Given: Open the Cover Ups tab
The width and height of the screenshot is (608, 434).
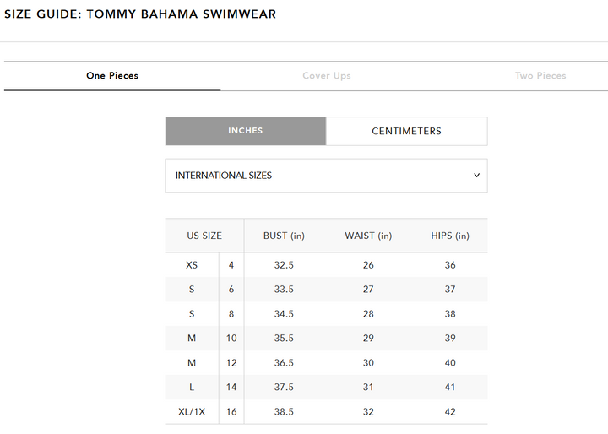Looking at the screenshot, I should click(x=327, y=76).
